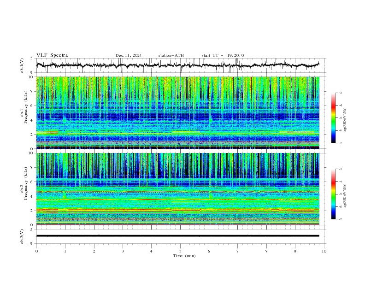Screen dimensions: 365x282
Task: Click time axis end tick label "10"
Action: [324, 251]
